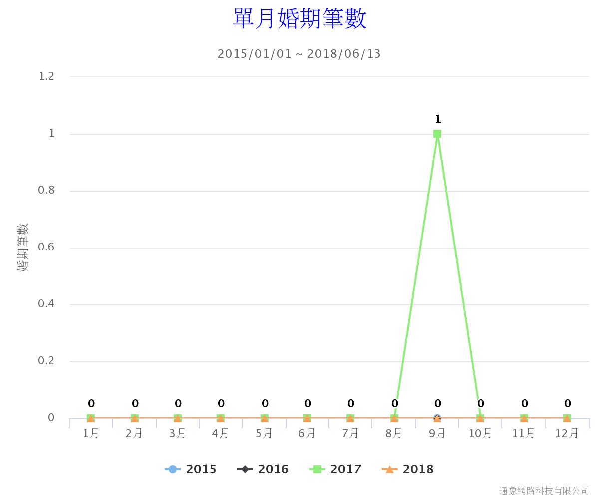
Task: Click the 7月 x-axis label
Action: [x=350, y=433]
